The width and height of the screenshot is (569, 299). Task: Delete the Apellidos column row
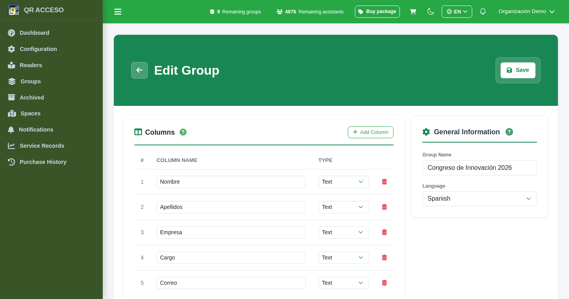pos(384,207)
